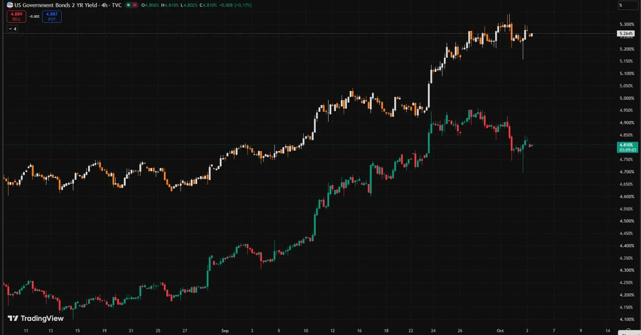Click the pink approximate-data indicator icon

135,5
